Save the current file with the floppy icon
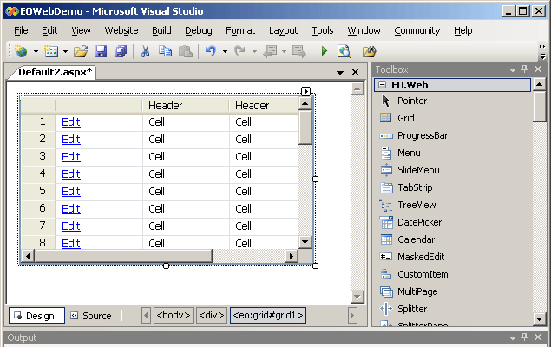This screenshot has height=347, width=551. 101,52
